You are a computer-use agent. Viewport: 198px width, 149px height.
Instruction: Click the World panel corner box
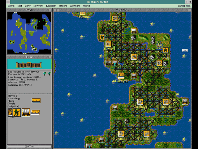coord(50,10)
